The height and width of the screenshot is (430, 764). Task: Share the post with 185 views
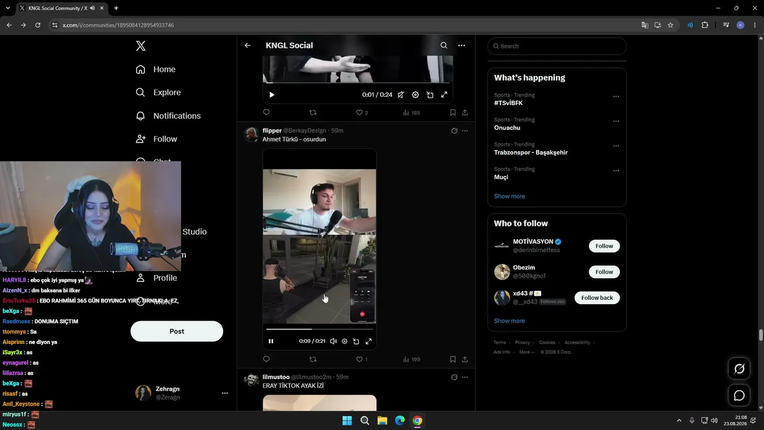click(465, 112)
